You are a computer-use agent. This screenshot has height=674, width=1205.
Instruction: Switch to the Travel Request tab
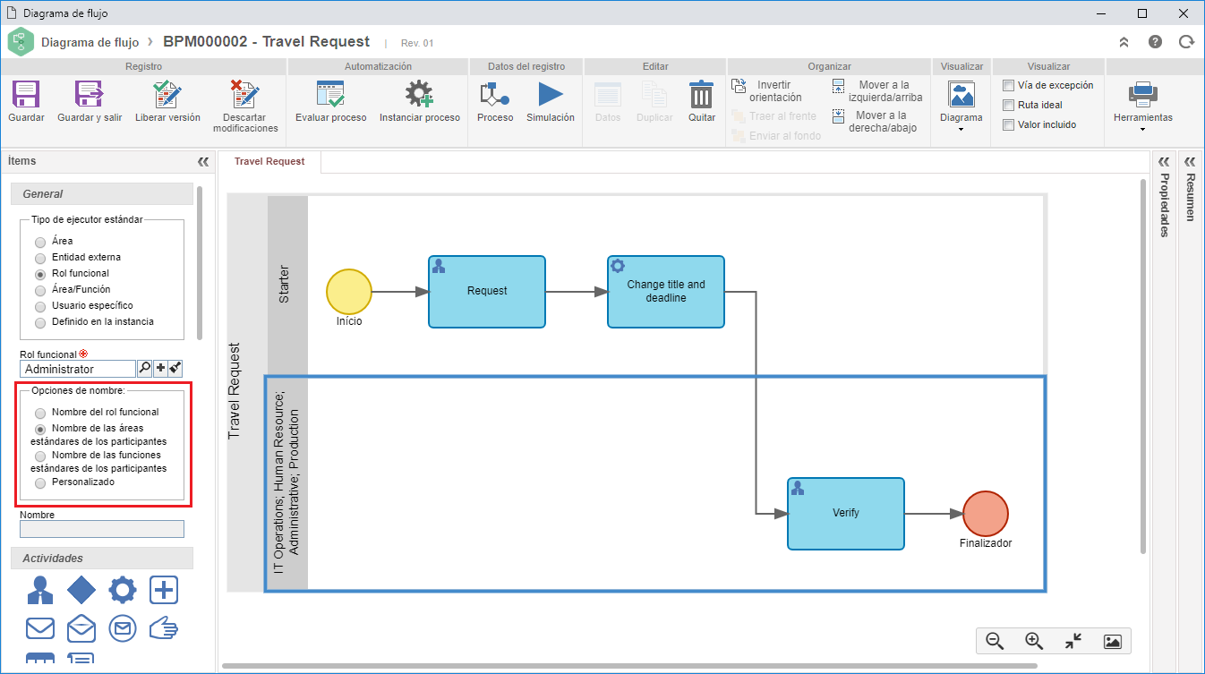(x=269, y=162)
